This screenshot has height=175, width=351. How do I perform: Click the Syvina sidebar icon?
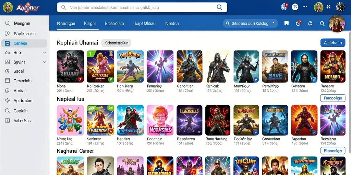[x=8, y=62]
